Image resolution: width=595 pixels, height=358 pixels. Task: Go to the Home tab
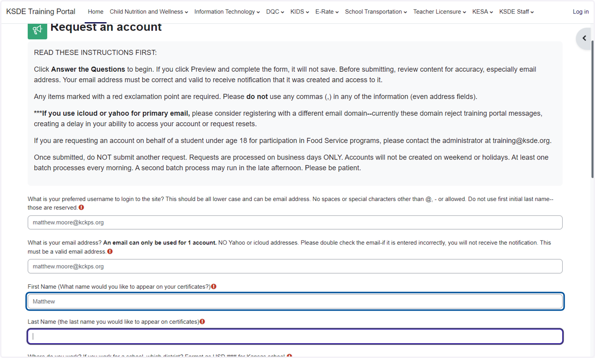(96, 12)
